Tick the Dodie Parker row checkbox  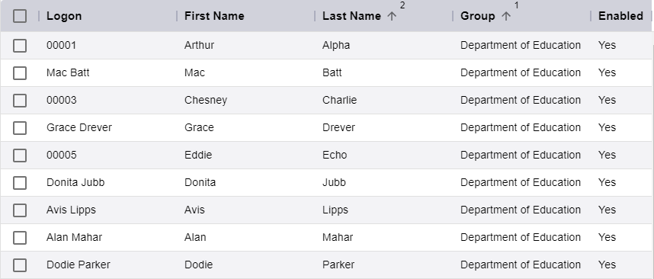click(20, 265)
